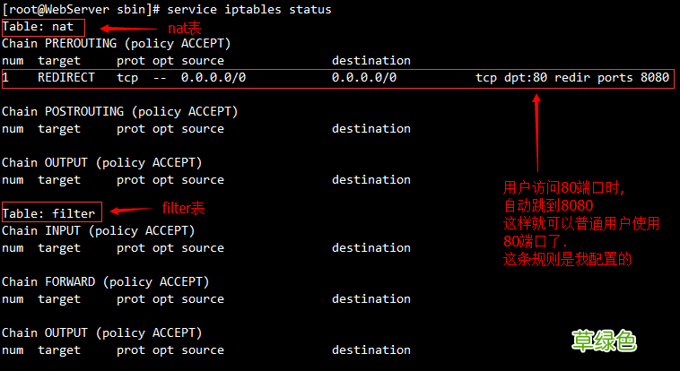
Task: Click the green 草绿色 watermark
Action: [x=605, y=341]
